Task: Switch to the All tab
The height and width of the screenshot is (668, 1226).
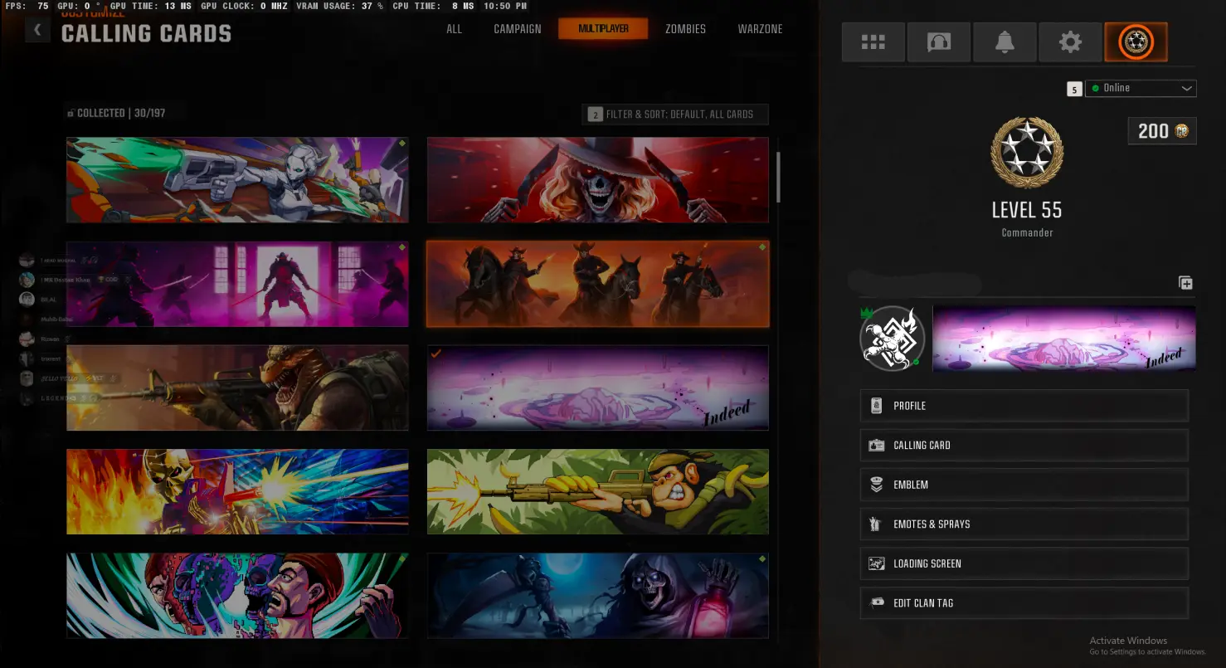Action: [x=454, y=29]
